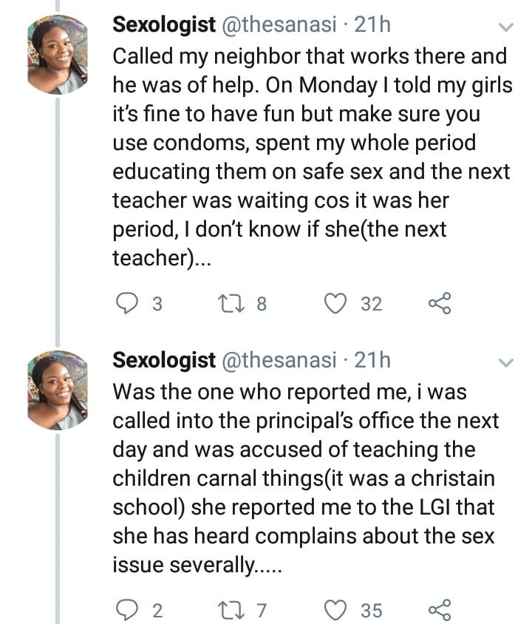Click reply icon on first tweet
The width and height of the screenshot is (532, 624).
click(x=129, y=304)
